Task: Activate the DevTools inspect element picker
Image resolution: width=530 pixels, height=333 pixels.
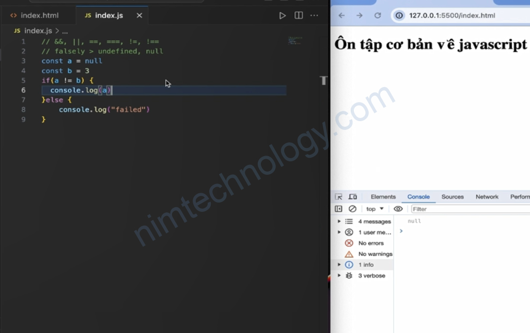Action: coord(338,197)
